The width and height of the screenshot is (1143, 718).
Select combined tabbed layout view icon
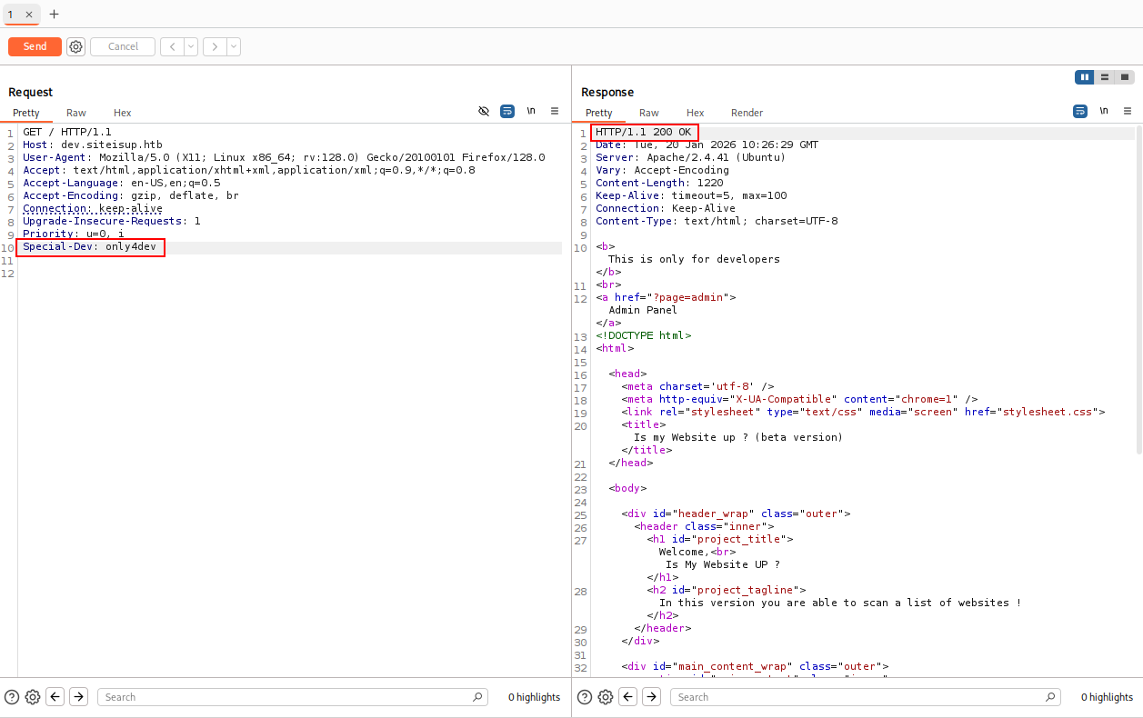tap(1125, 77)
